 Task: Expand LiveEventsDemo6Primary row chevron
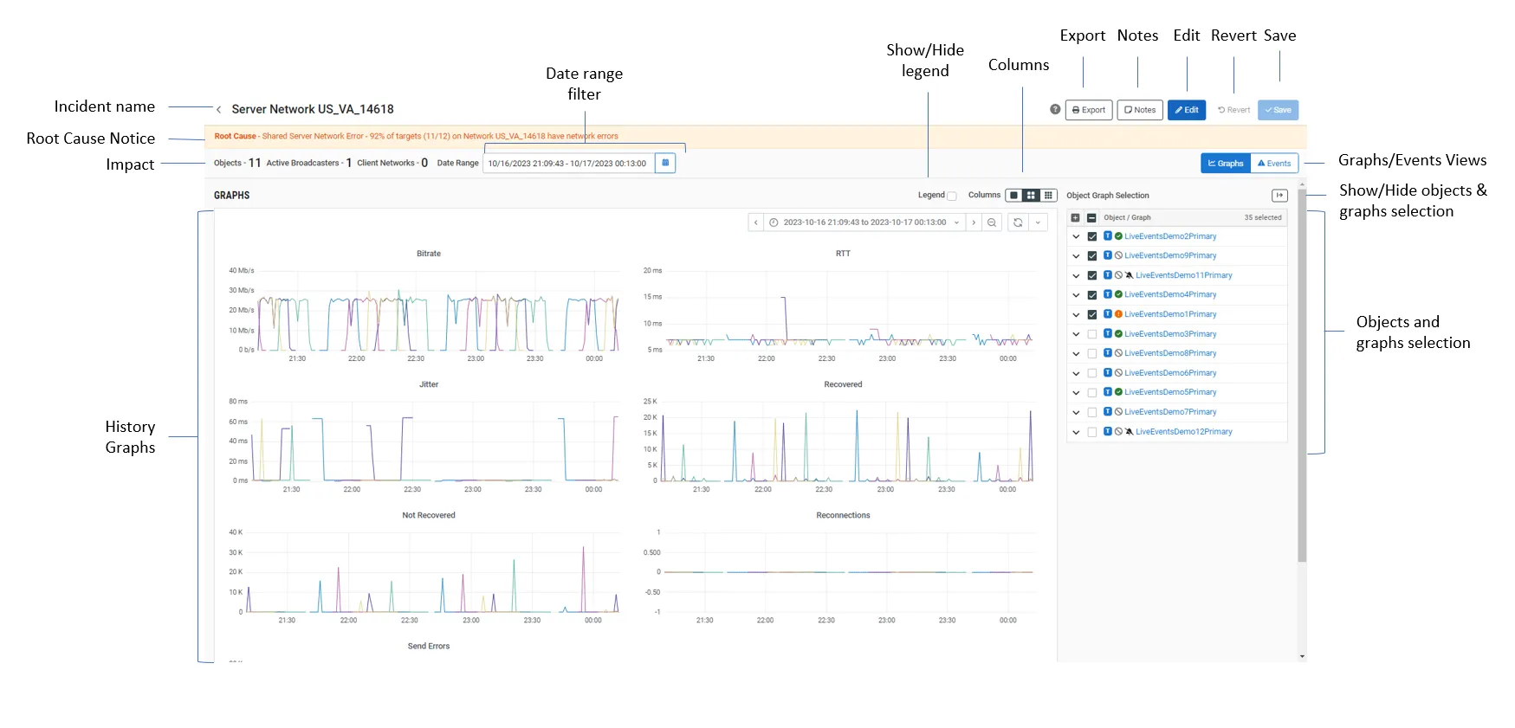1076,373
